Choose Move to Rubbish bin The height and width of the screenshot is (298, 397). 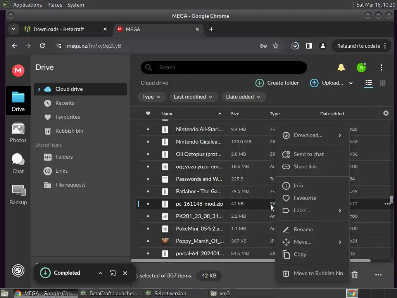click(312, 274)
